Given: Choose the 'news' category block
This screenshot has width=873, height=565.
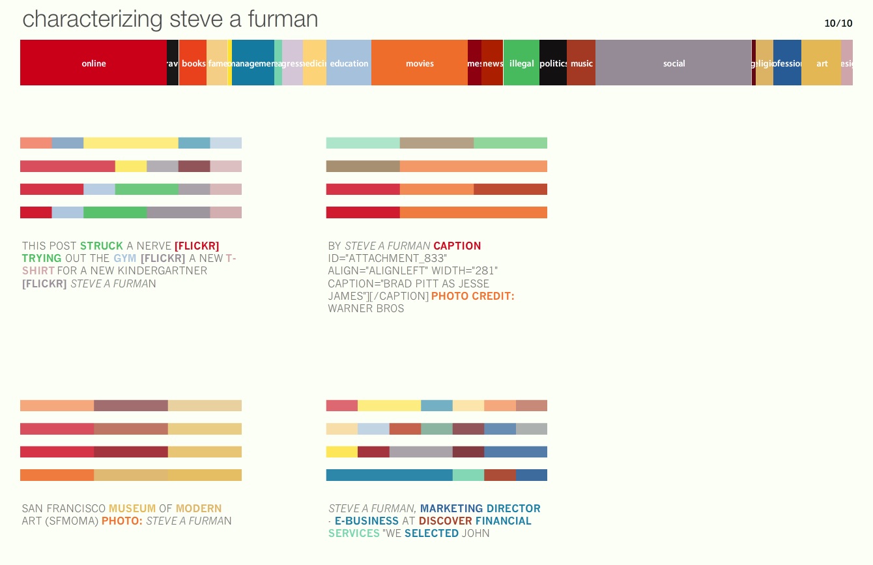Looking at the screenshot, I should point(492,63).
